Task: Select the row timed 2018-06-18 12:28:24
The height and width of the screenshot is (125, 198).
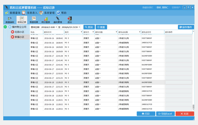Action: 111,91
